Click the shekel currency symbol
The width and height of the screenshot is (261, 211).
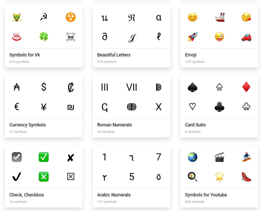coord(71,107)
